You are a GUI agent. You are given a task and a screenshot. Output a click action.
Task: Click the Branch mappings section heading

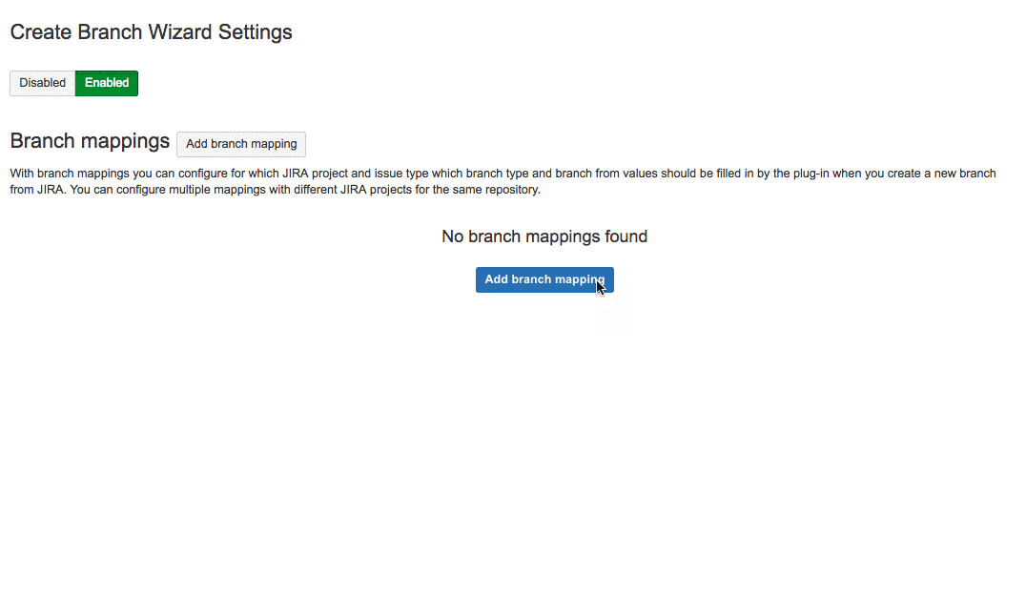(x=90, y=141)
